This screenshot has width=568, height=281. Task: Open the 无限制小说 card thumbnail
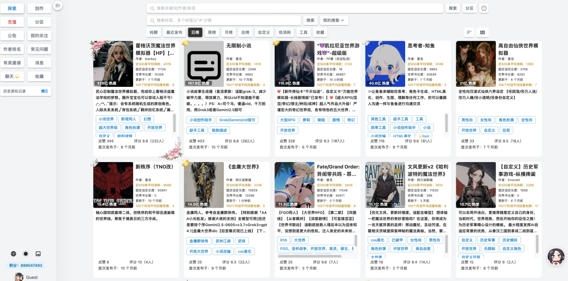click(204, 64)
